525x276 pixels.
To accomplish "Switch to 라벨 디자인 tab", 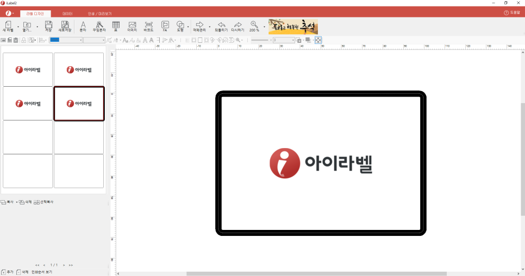I will pos(35,14).
